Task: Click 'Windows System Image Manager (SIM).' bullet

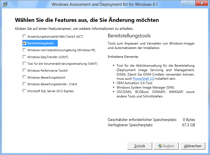Action: [146, 87]
